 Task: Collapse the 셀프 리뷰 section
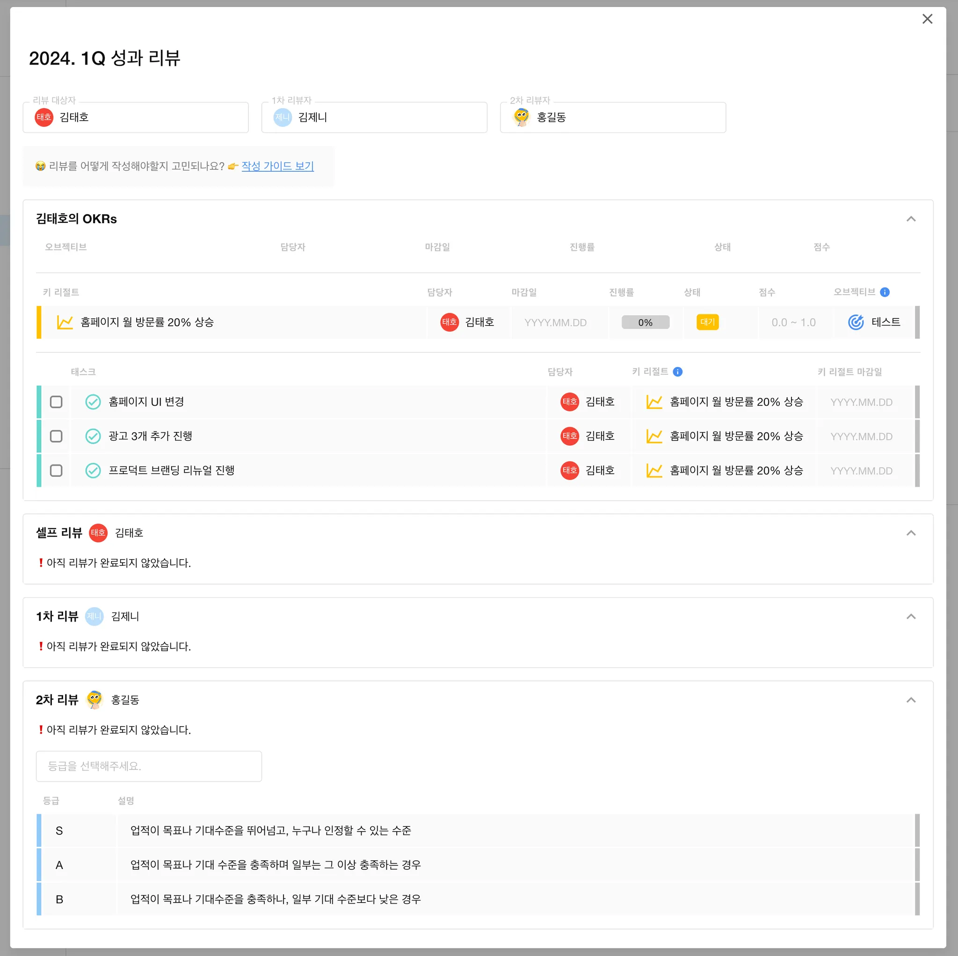(x=910, y=533)
